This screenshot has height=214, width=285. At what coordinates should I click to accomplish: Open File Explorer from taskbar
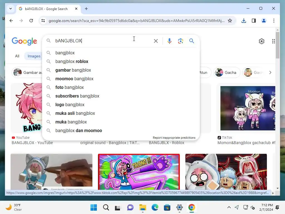tap(143, 207)
